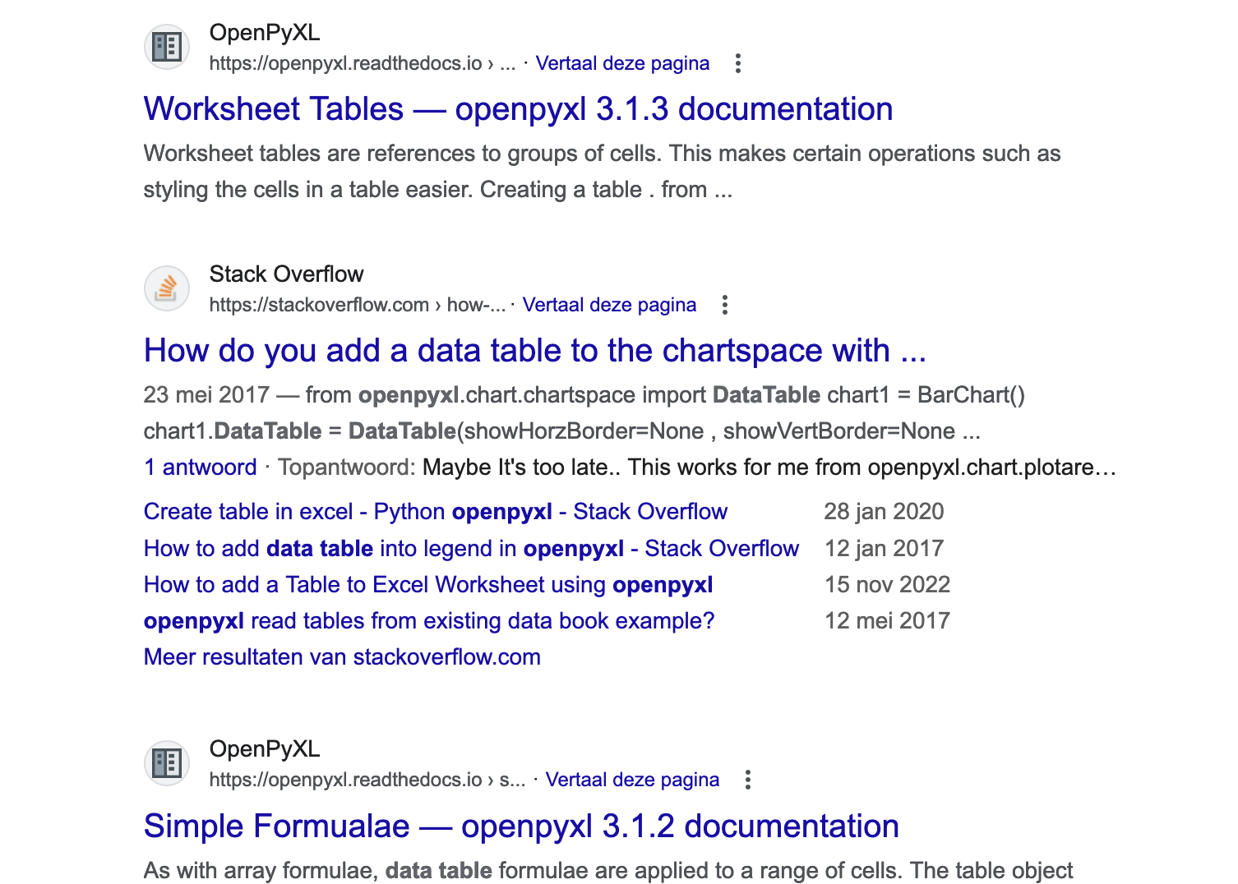This screenshot has height=884, width=1238.
Task: Open three-dot menu for Simple Formualae result
Action: [x=747, y=780]
